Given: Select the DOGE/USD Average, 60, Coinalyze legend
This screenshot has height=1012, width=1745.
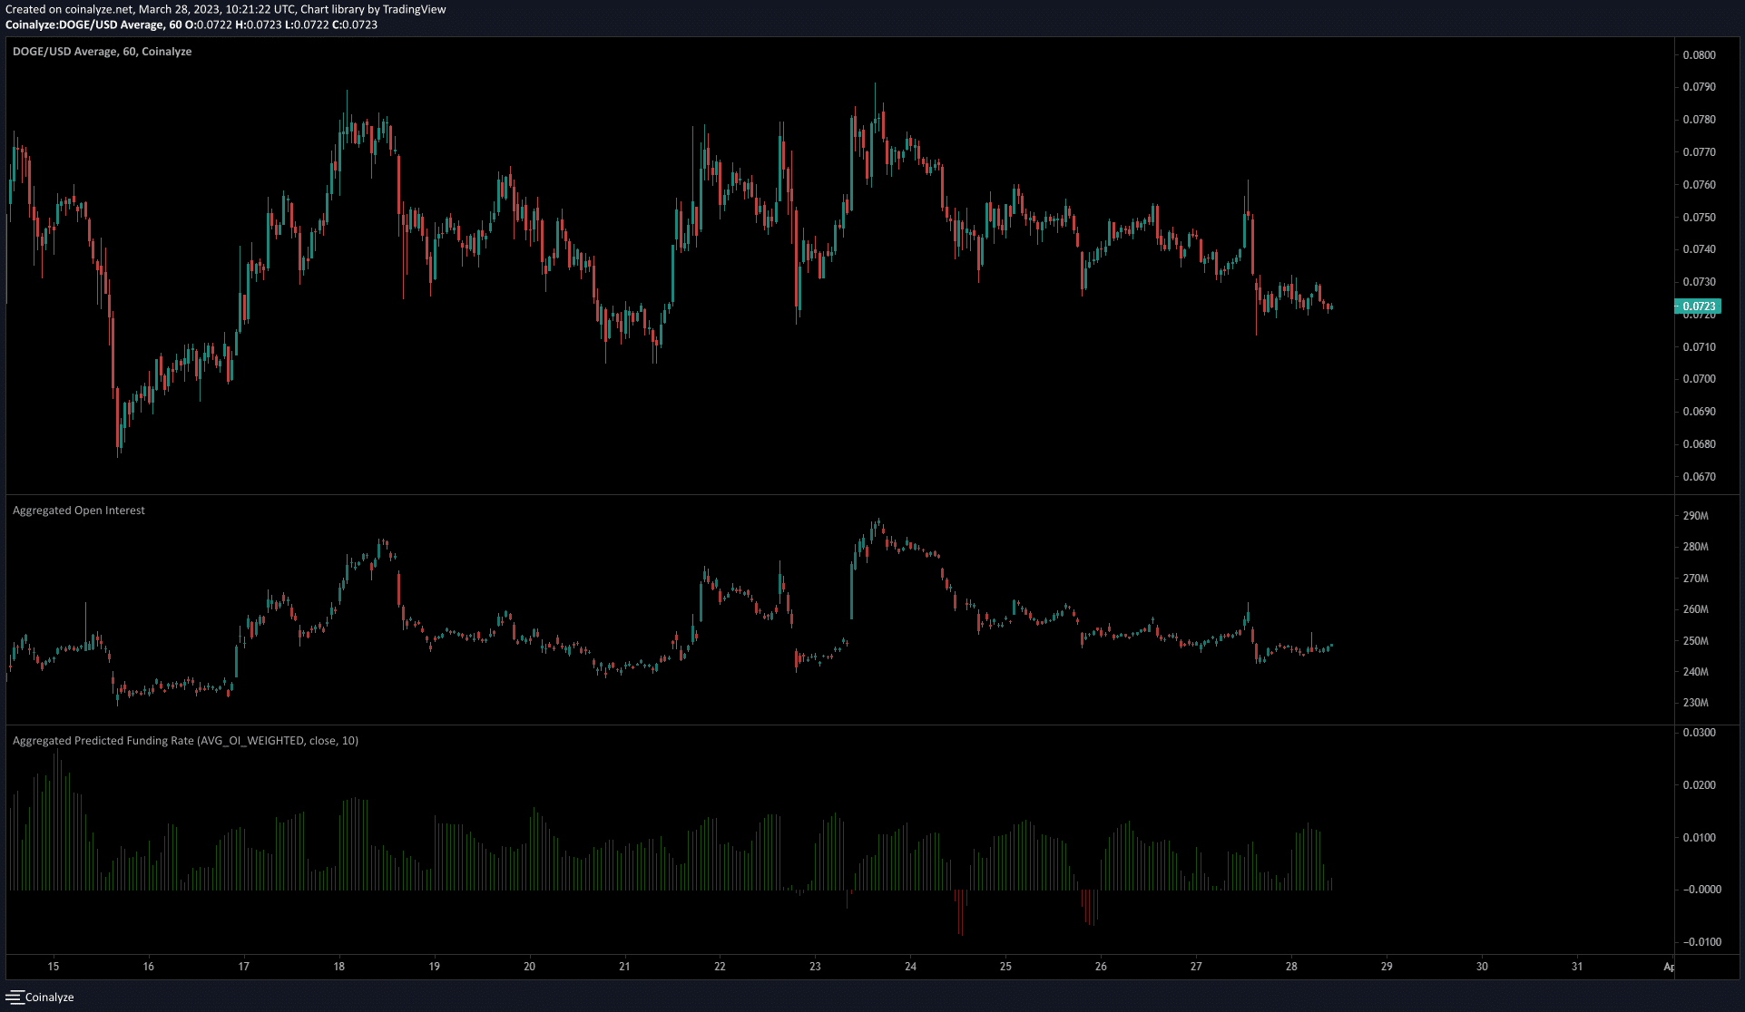Looking at the screenshot, I should point(102,52).
